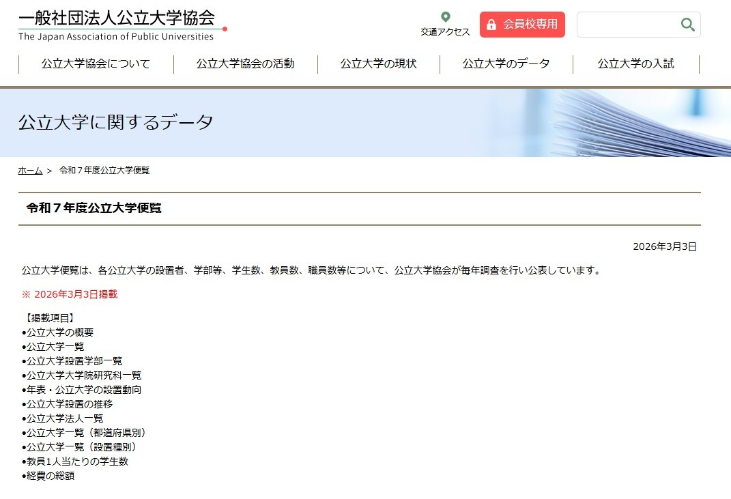Click inside the search input field
Image resolution: width=731 pixels, height=499 pixels.
pyautogui.click(x=628, y=24)
